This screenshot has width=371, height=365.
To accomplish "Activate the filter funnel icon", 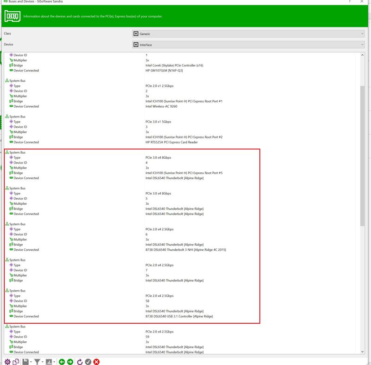I will pos(37,361).
